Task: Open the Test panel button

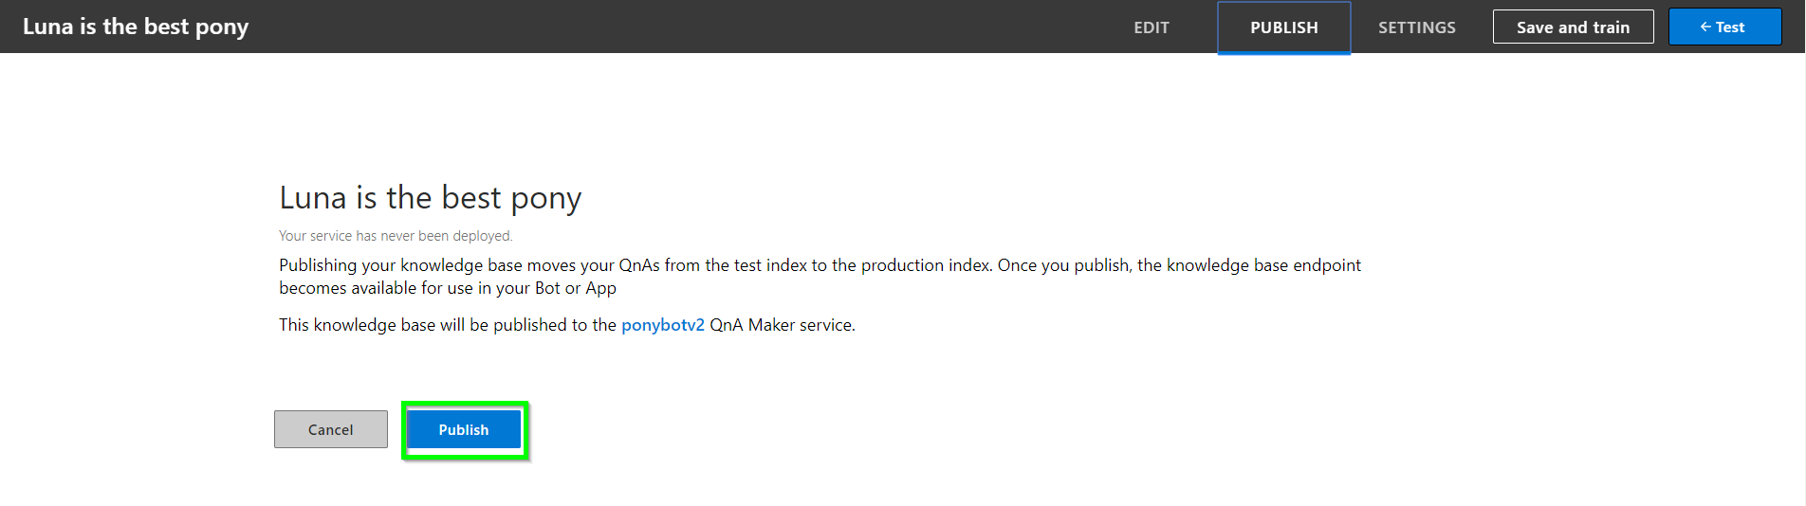Action: coord(1724,27)
